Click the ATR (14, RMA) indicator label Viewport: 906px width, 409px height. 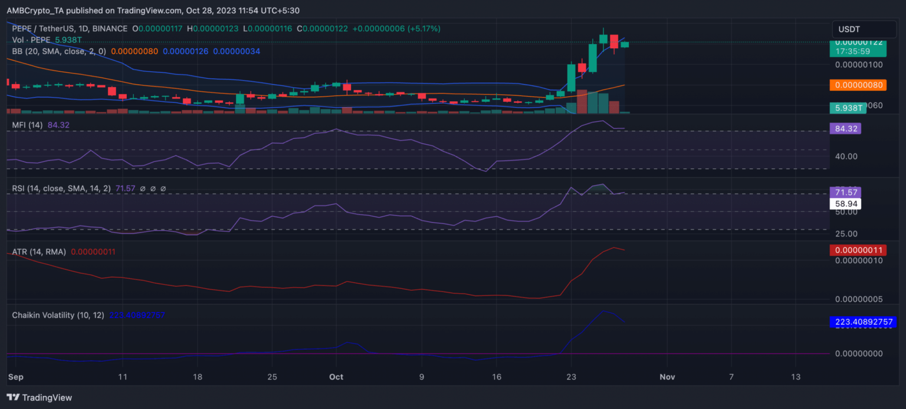(39, 252)
